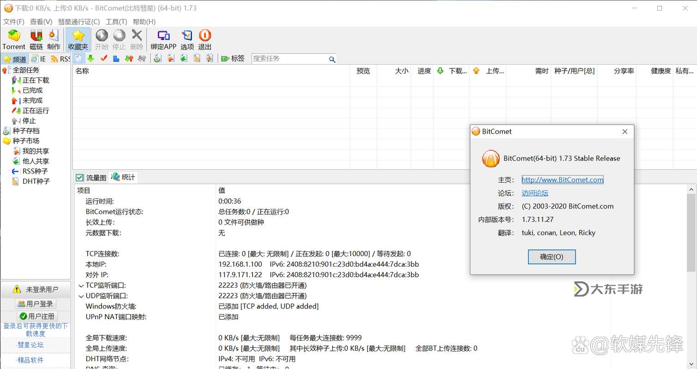Click the 用户登录 login button

pos(36,304)
